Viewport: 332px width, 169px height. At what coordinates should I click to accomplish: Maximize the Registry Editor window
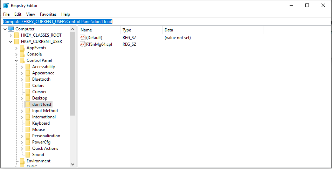[x=307, y=6]
